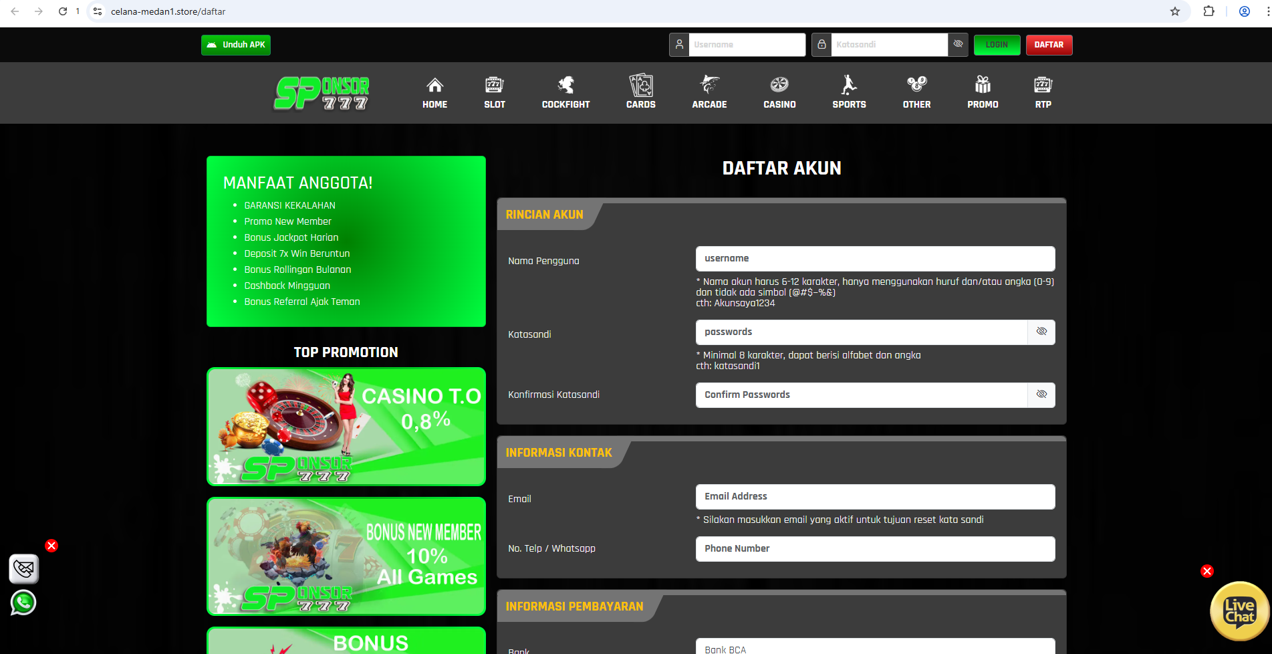
Task: Open the Sports section icon
Action: pos(849,85)
